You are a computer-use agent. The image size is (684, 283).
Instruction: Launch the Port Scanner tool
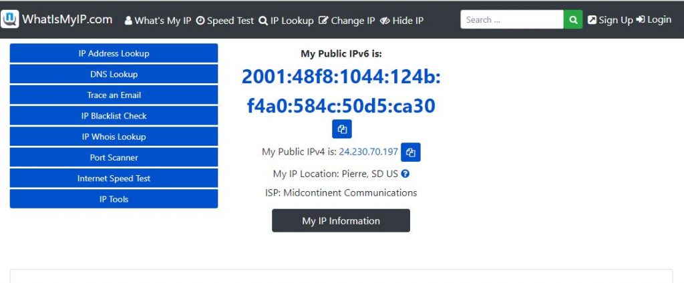[x=114, y=158]
